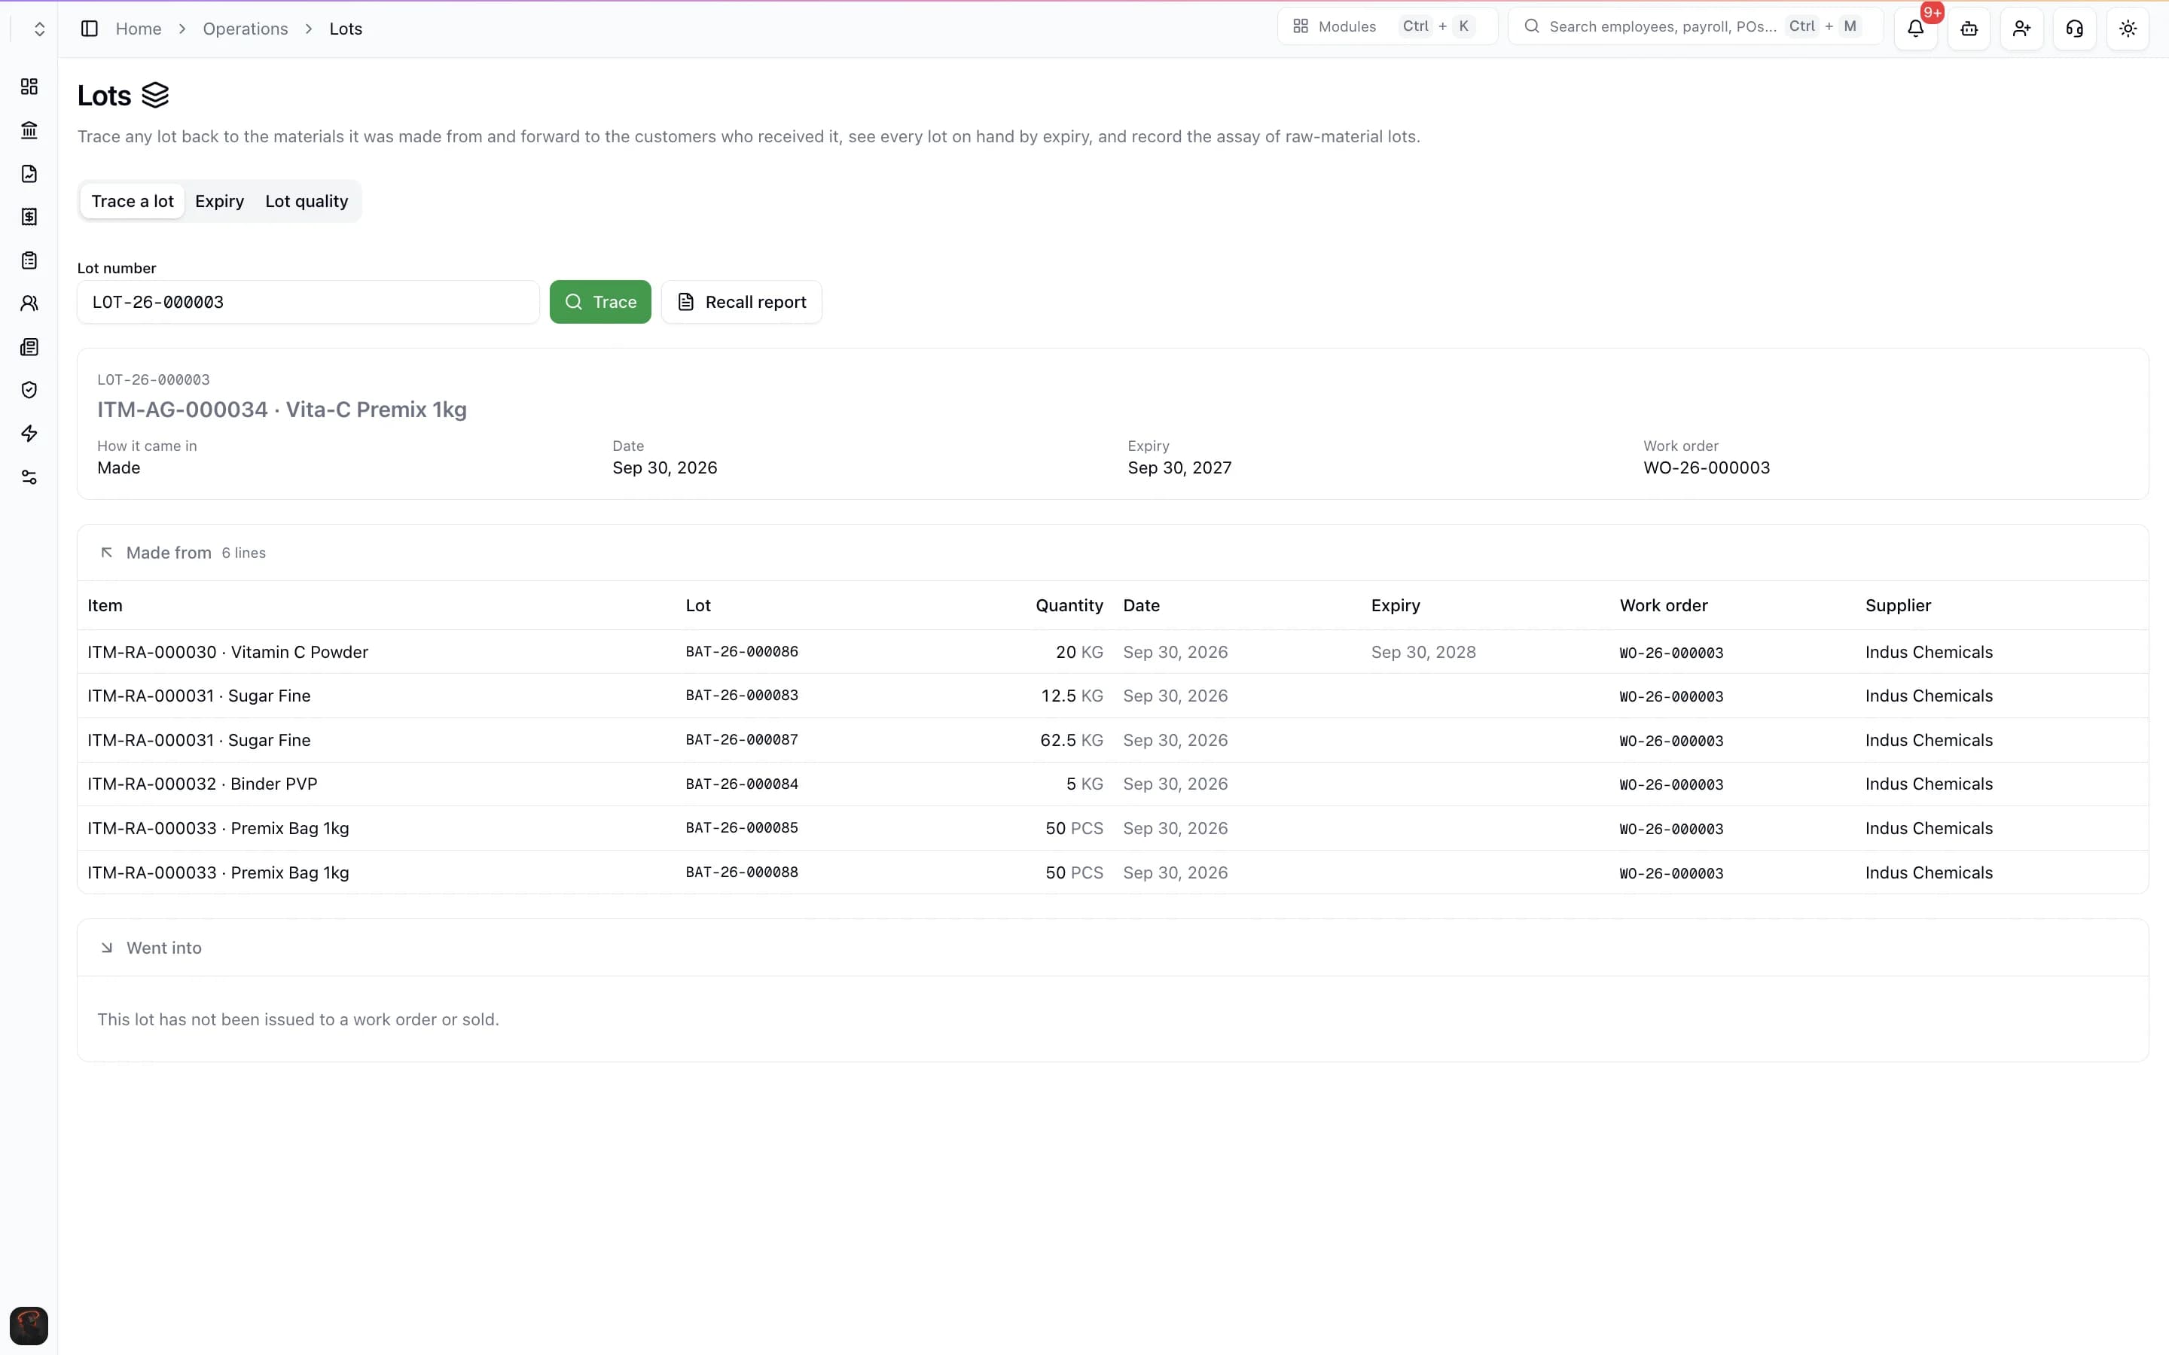This screenshot has height=1355, width=2169.
Task: Go to Operations breadcrumb
Action: pyautogui.click(x=246, y=29)
